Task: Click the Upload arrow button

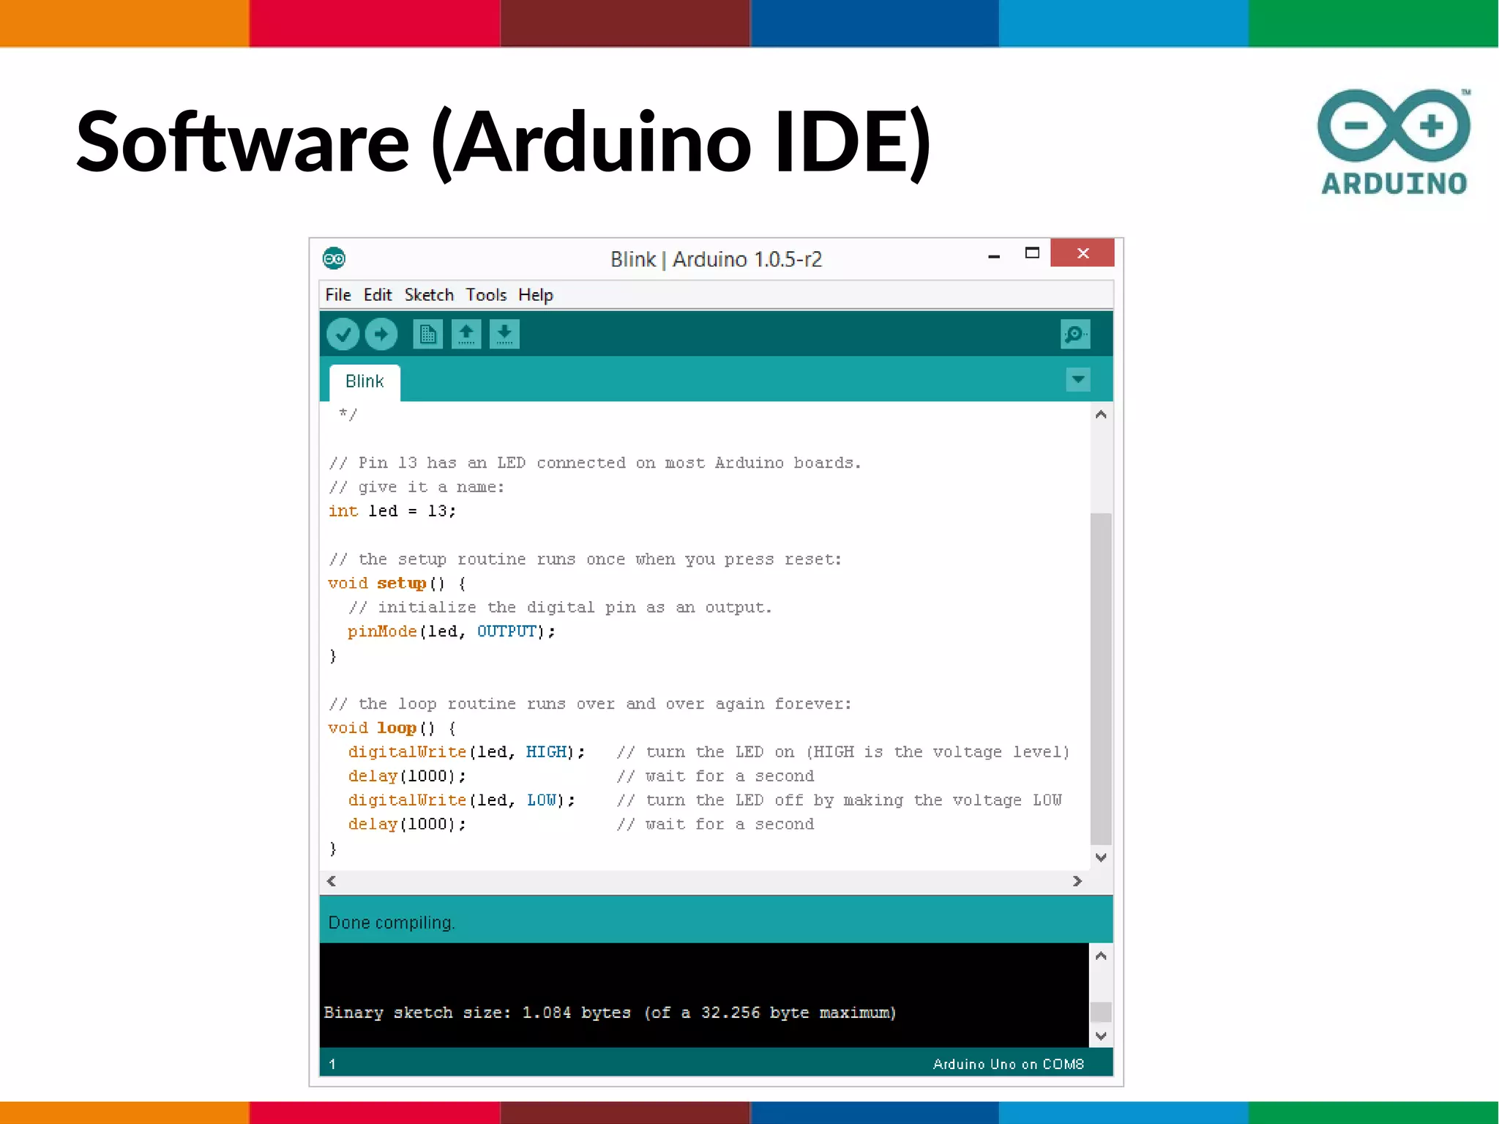Action: pyautogui.click(x=381, y=335)
